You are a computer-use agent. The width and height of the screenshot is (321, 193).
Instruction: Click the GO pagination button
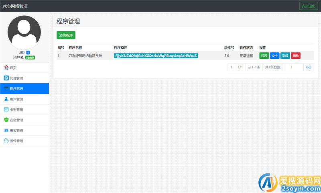coord(309,67)
